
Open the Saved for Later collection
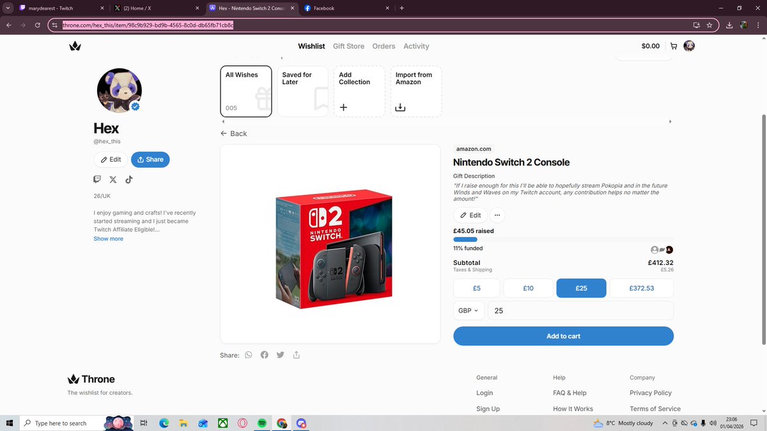click(303, 91)
